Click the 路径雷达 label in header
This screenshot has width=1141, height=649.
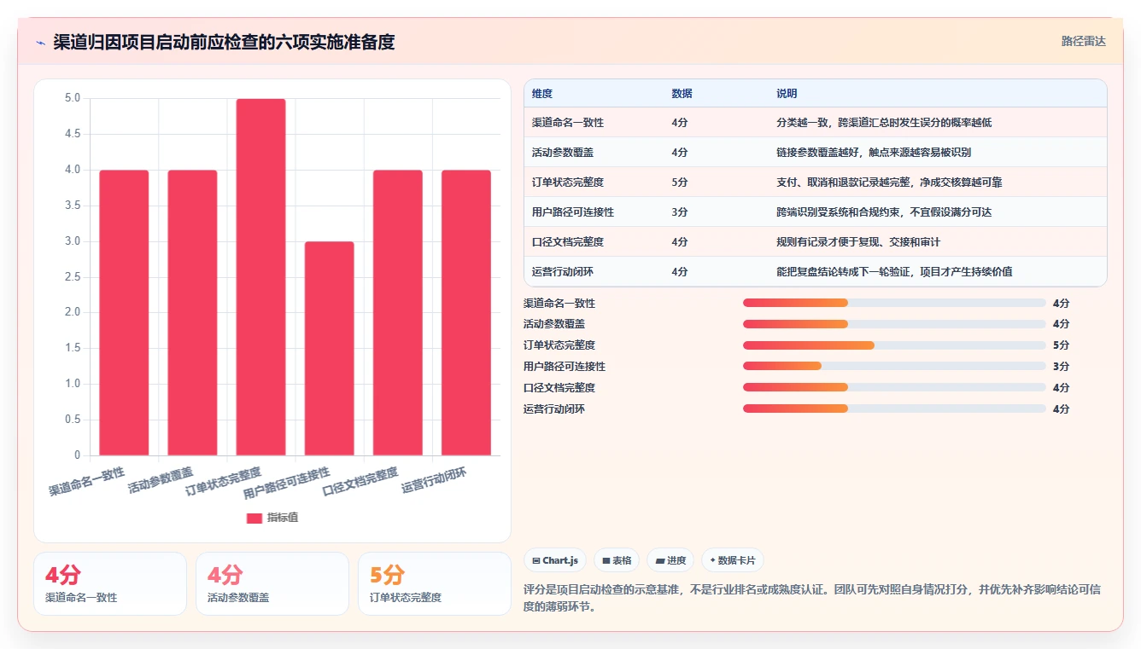click(1084, 41)
